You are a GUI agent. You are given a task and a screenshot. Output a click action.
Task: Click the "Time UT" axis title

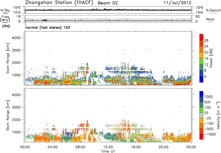(x=108, y=151)
